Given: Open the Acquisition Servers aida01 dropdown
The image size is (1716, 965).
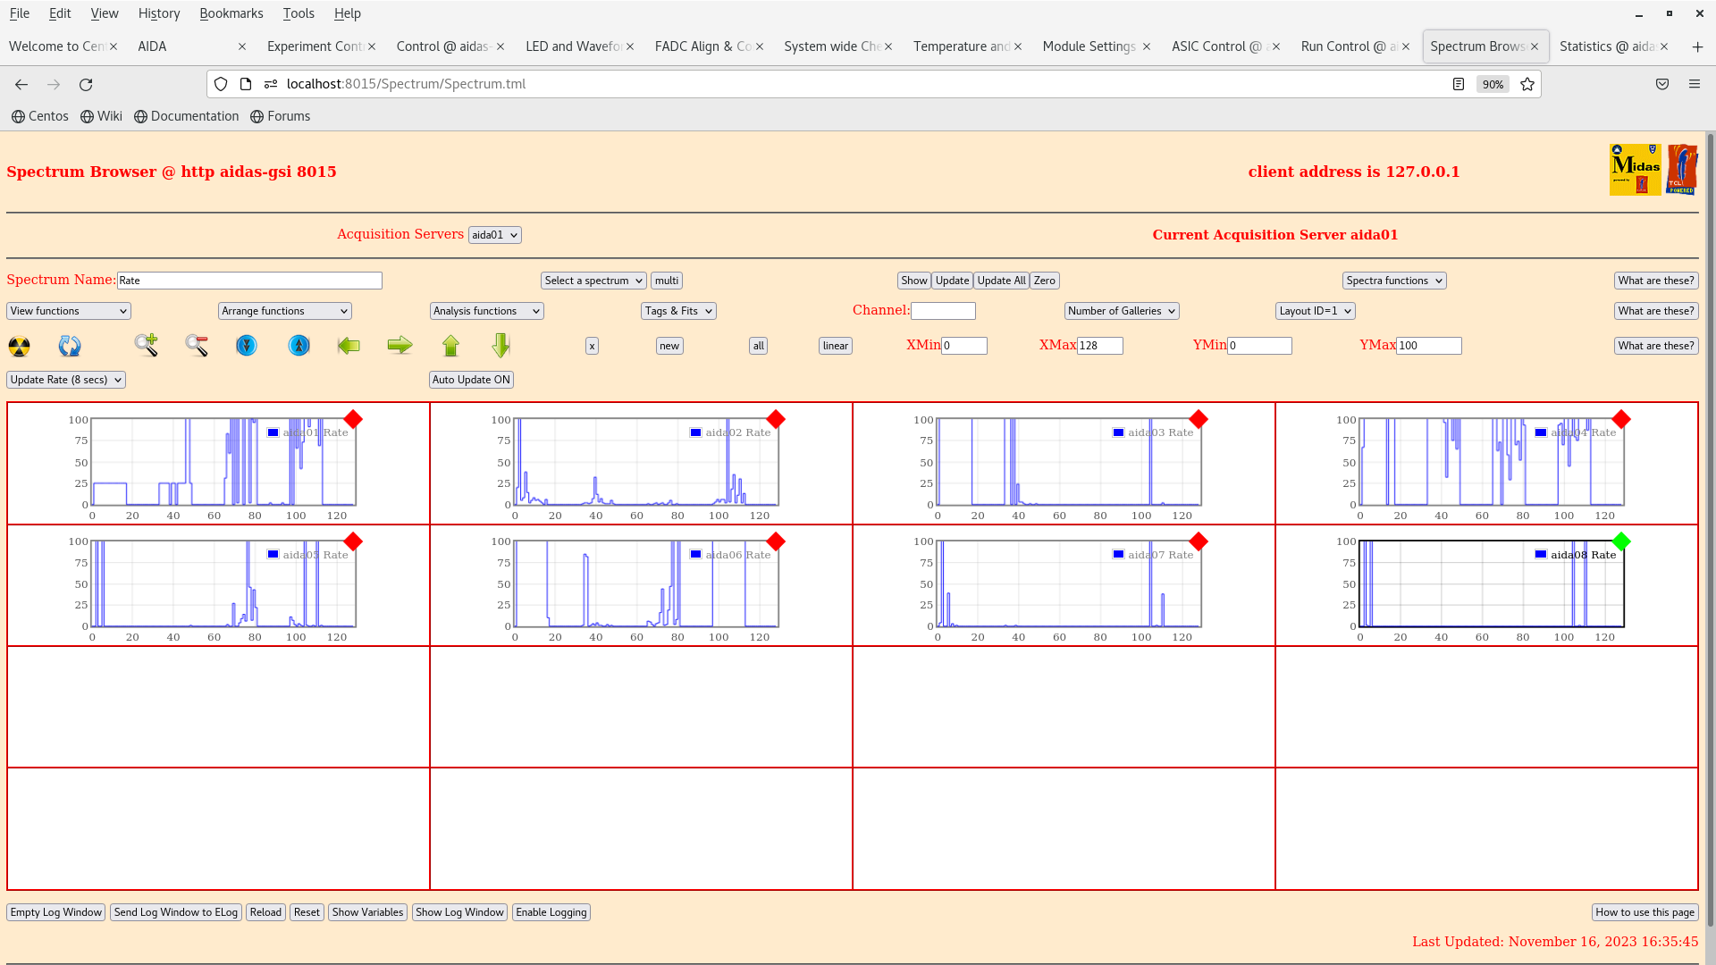Looking at the screenshot, I should click(494, 235).
